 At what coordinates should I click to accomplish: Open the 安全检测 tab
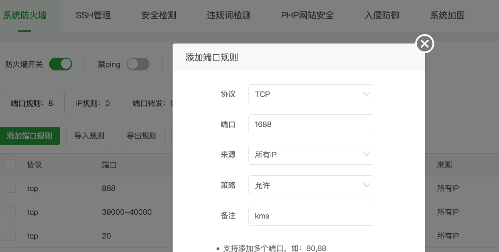tap(159, 16)
